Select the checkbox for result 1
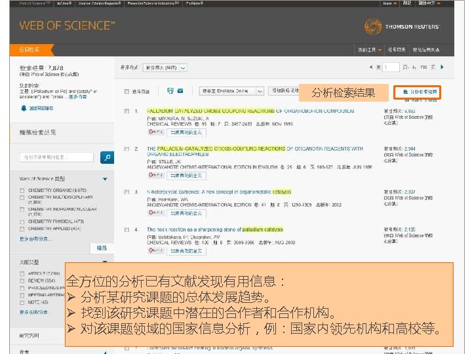Viewport: 472px width, 354px height. (x=127, y=111)
